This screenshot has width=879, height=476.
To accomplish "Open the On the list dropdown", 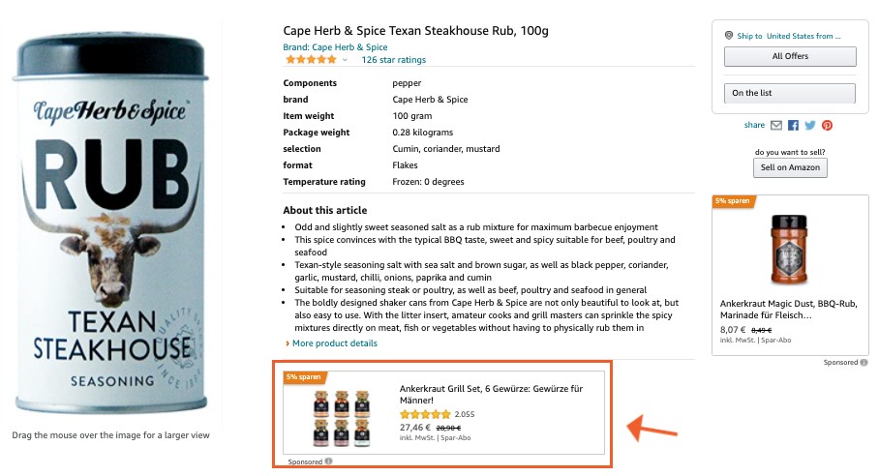I will (x=790, y=93).
